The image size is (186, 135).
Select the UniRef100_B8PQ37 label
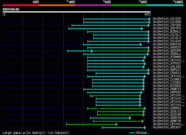[x=167, y=70]
